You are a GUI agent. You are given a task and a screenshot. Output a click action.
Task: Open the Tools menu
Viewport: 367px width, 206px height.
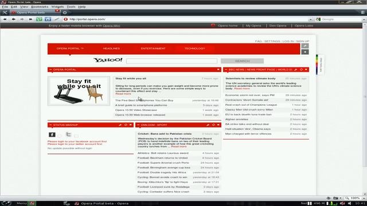pyautogui.click(x=71, y=7)
